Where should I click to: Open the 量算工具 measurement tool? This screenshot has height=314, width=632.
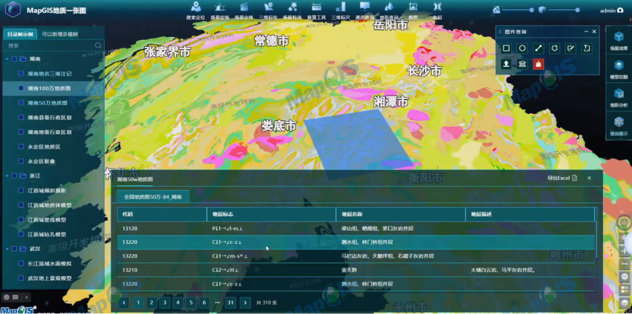317,11
